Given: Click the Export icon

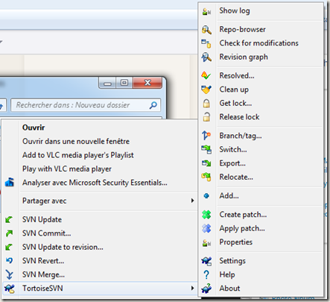Looking at the screenshot, I should [x=206, y=163].
